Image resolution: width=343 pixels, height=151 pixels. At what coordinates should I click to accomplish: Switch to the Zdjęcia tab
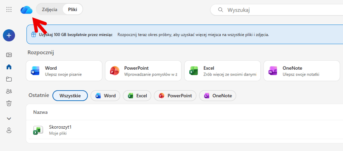click(x=50, y=9)
